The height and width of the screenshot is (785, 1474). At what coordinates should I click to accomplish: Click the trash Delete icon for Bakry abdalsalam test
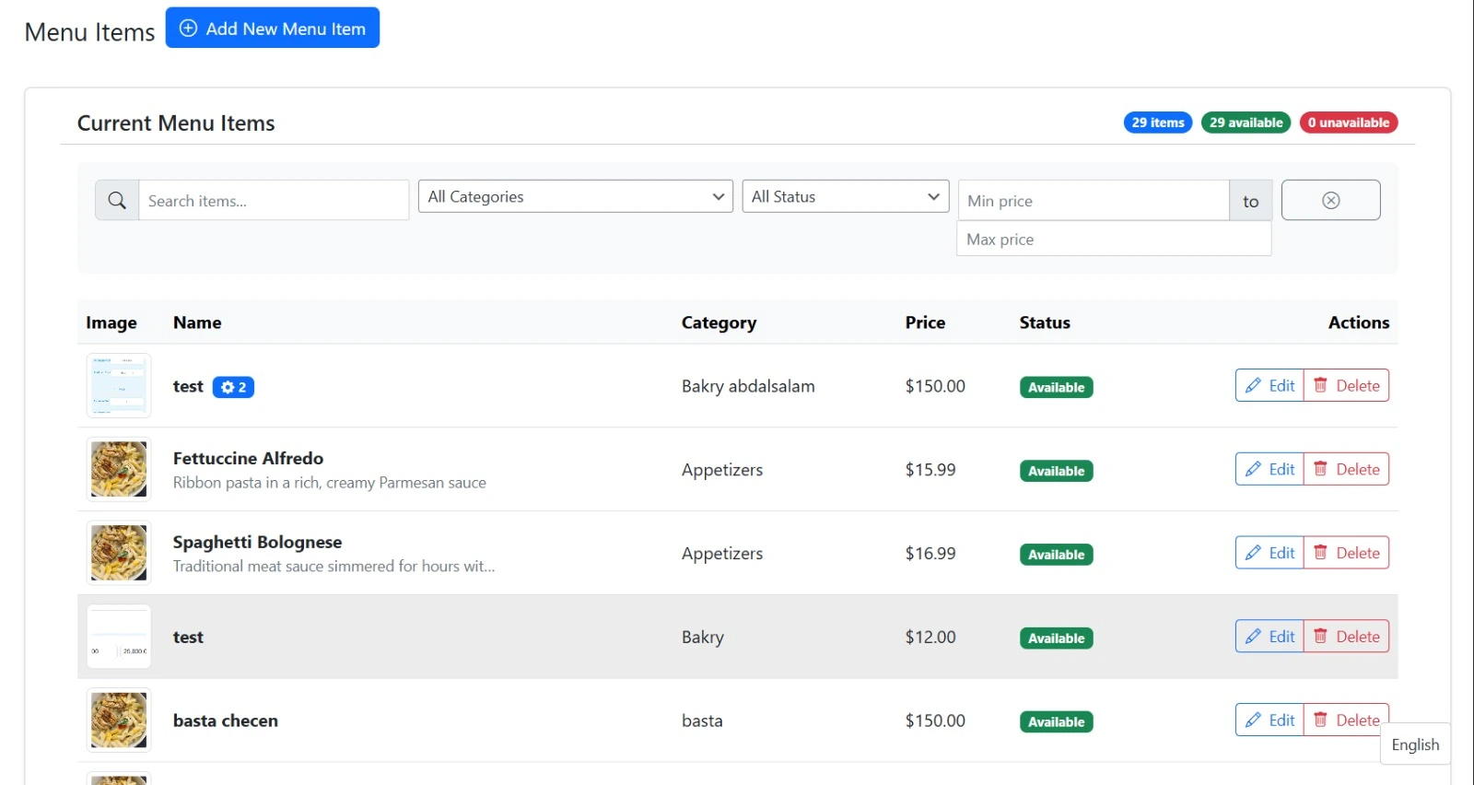[1320, 385]
